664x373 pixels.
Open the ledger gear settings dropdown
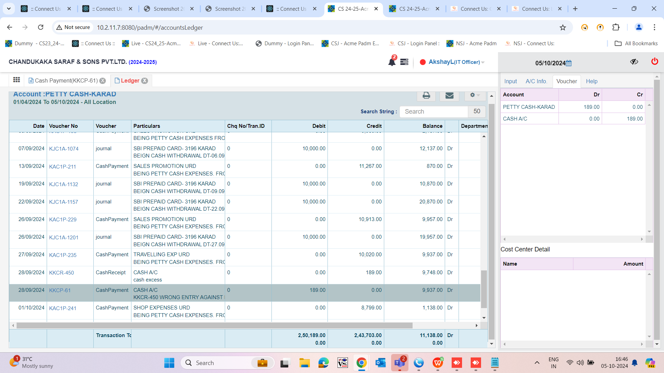(475, 95)
